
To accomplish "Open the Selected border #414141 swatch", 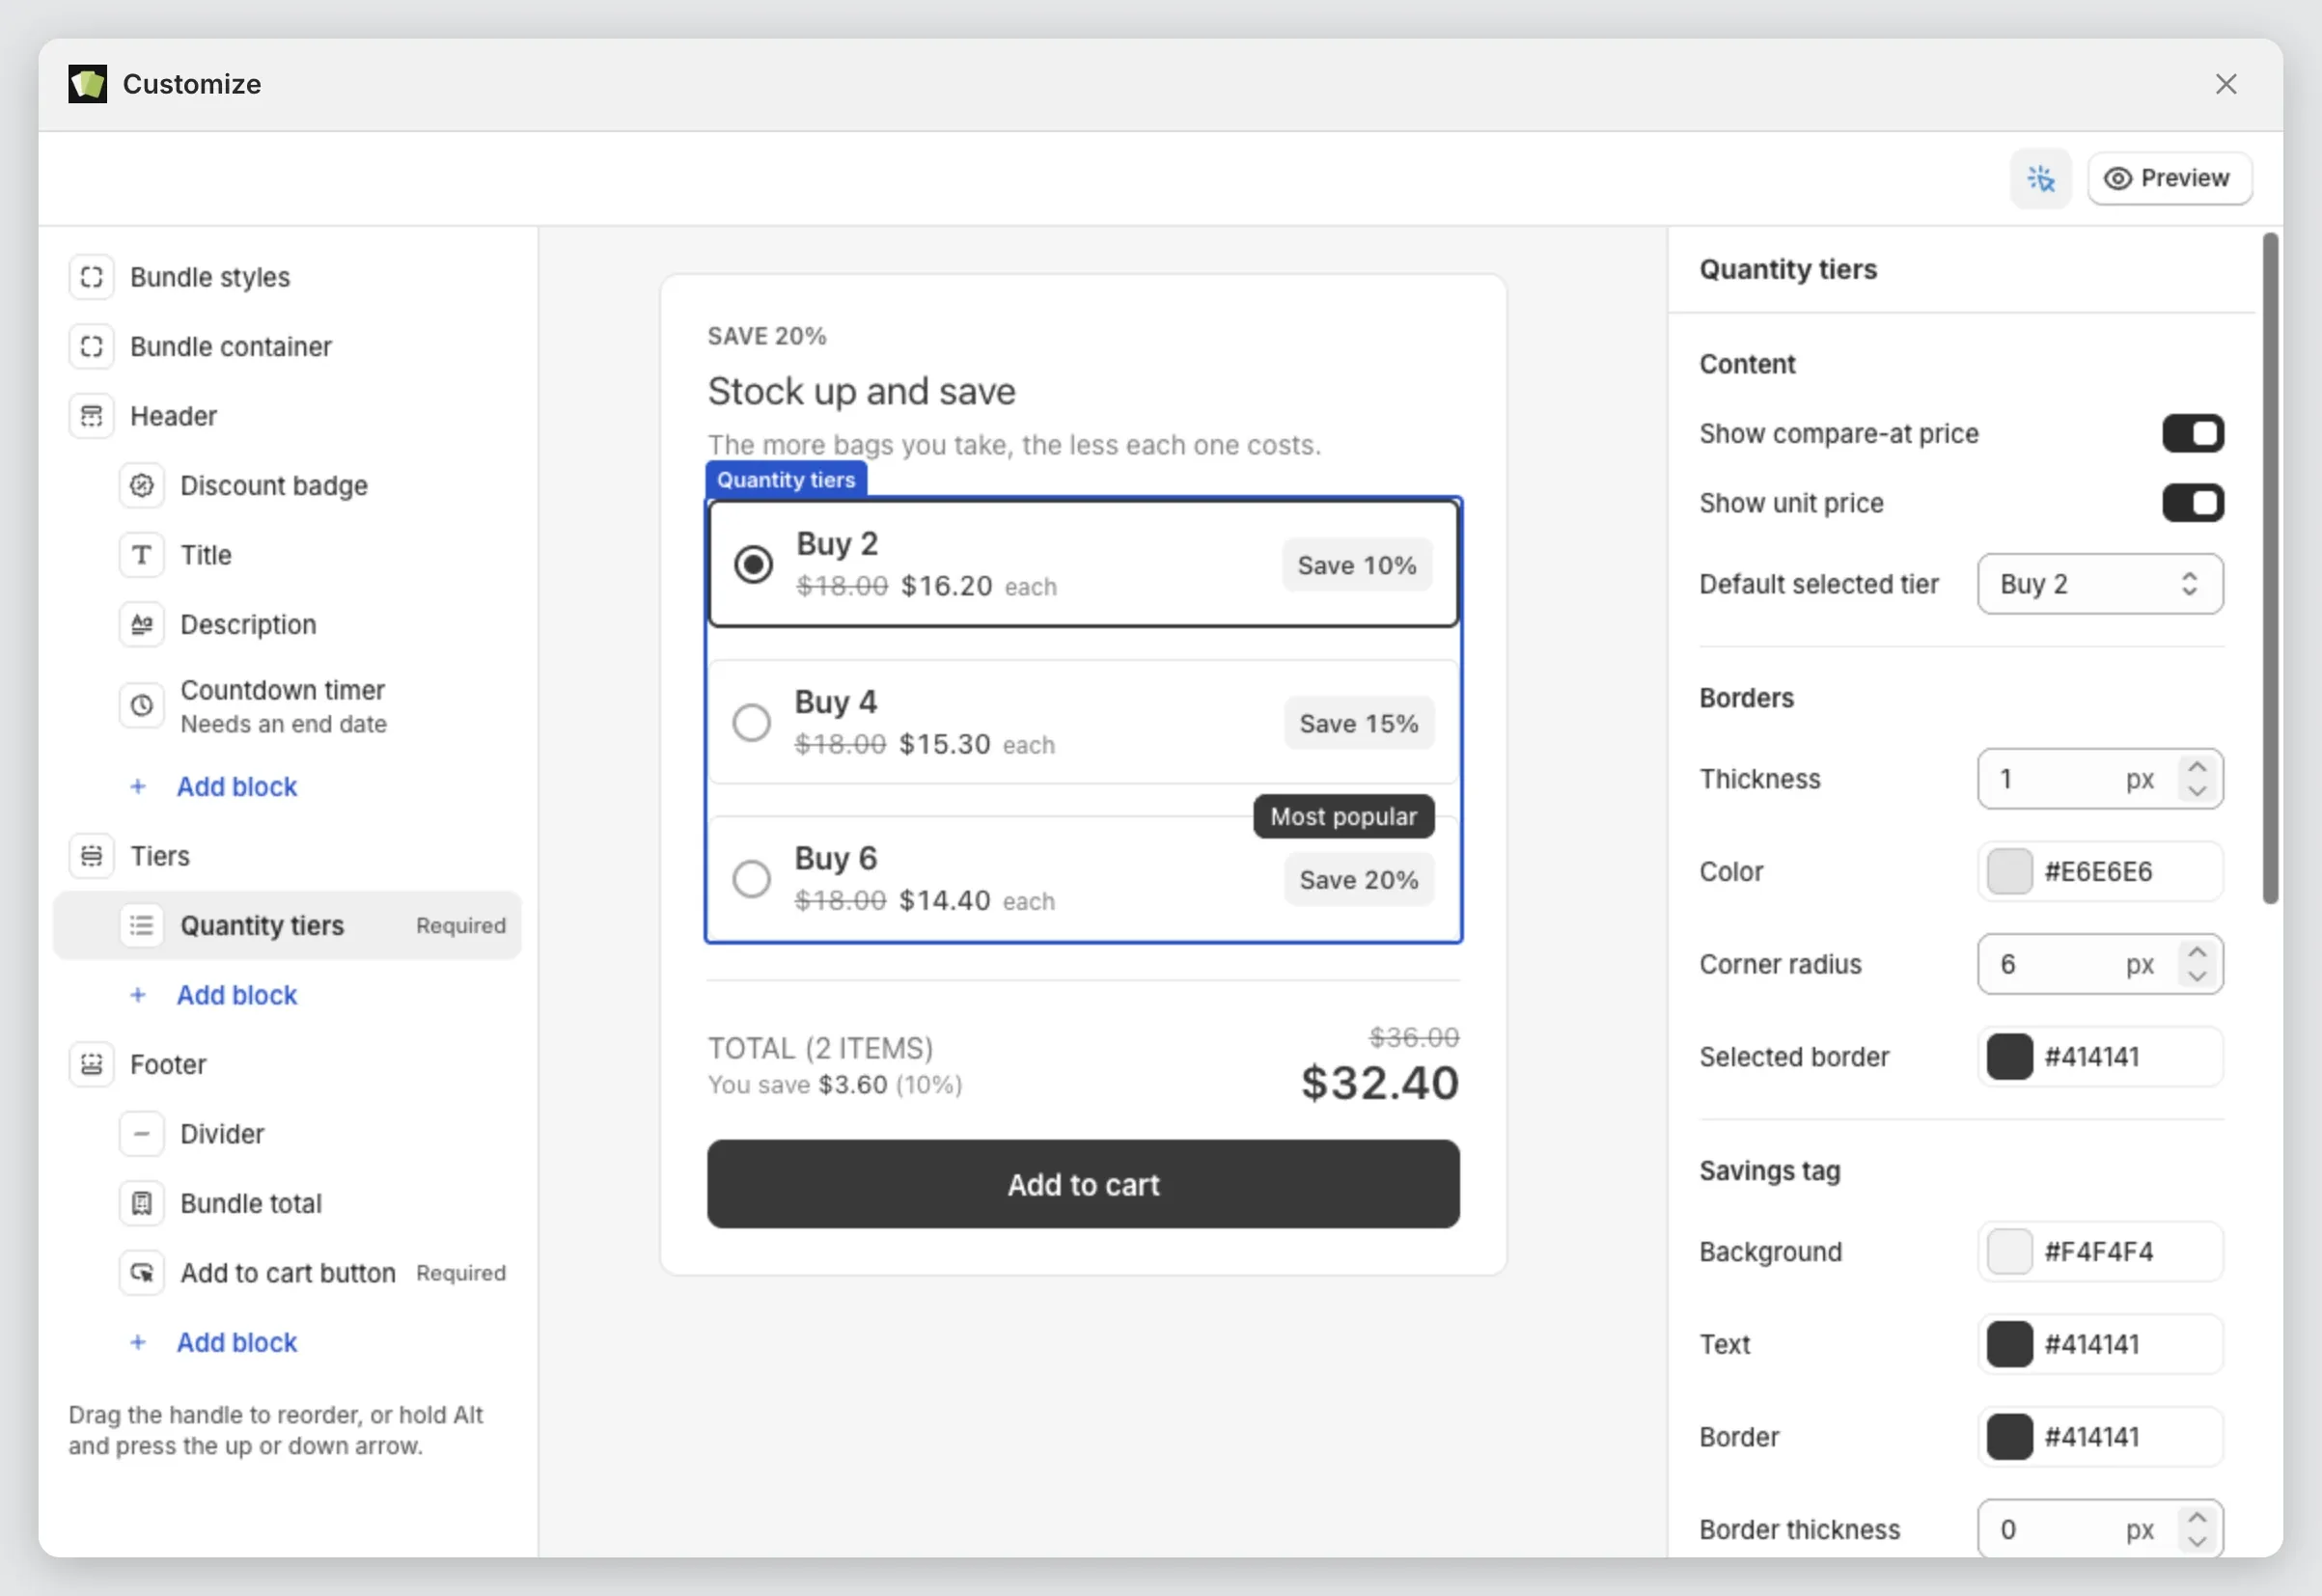I will tap(2009, 1057).
